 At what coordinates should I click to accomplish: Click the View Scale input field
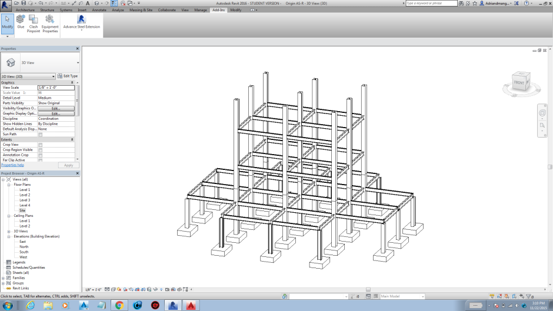pyautogui.click(x=56, y=88)
